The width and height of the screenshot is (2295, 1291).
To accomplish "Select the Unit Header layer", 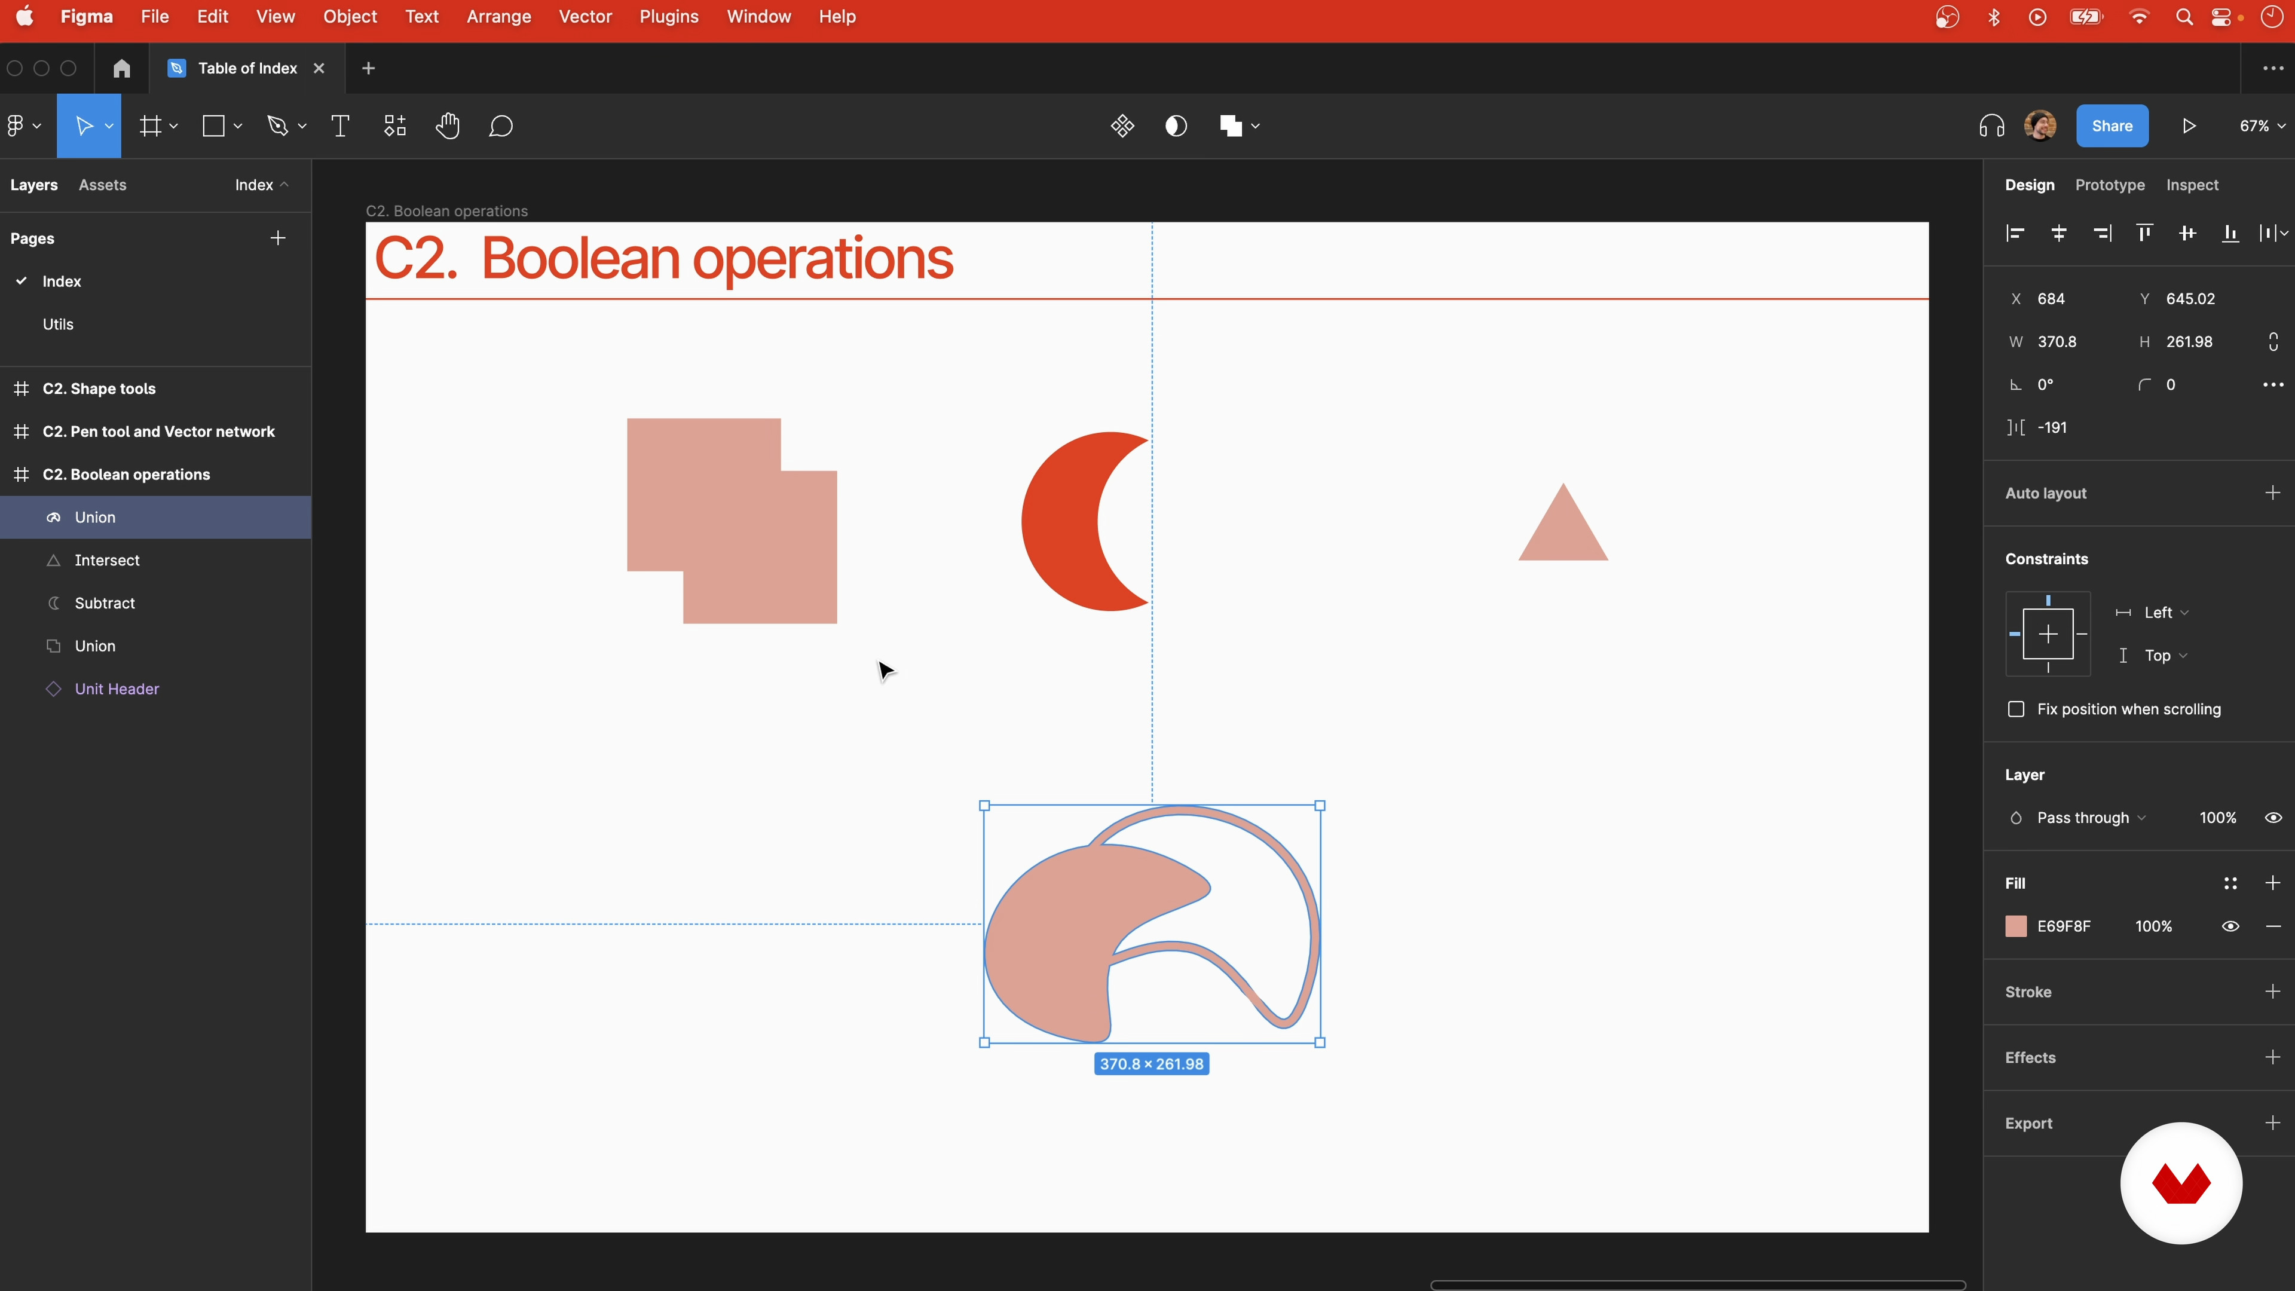I will point(156,689).
